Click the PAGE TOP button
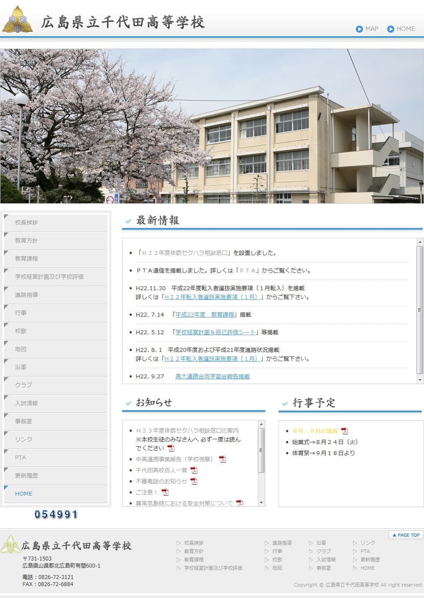Screen dimensions: 424x598 pyautogui.click(x=406, y=535)
